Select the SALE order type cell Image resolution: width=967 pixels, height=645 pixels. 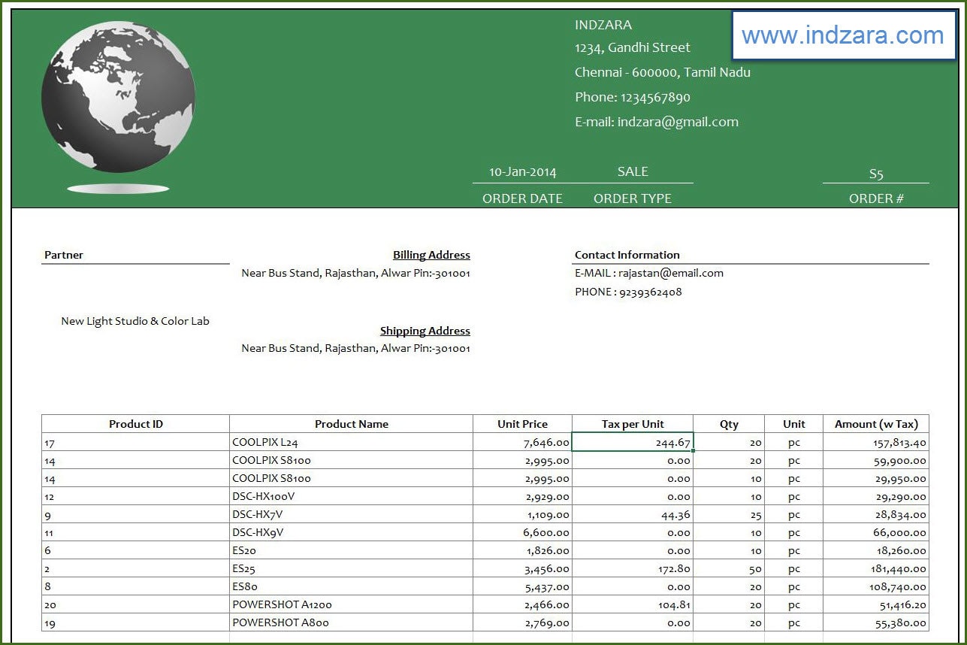tap(633, 171)
